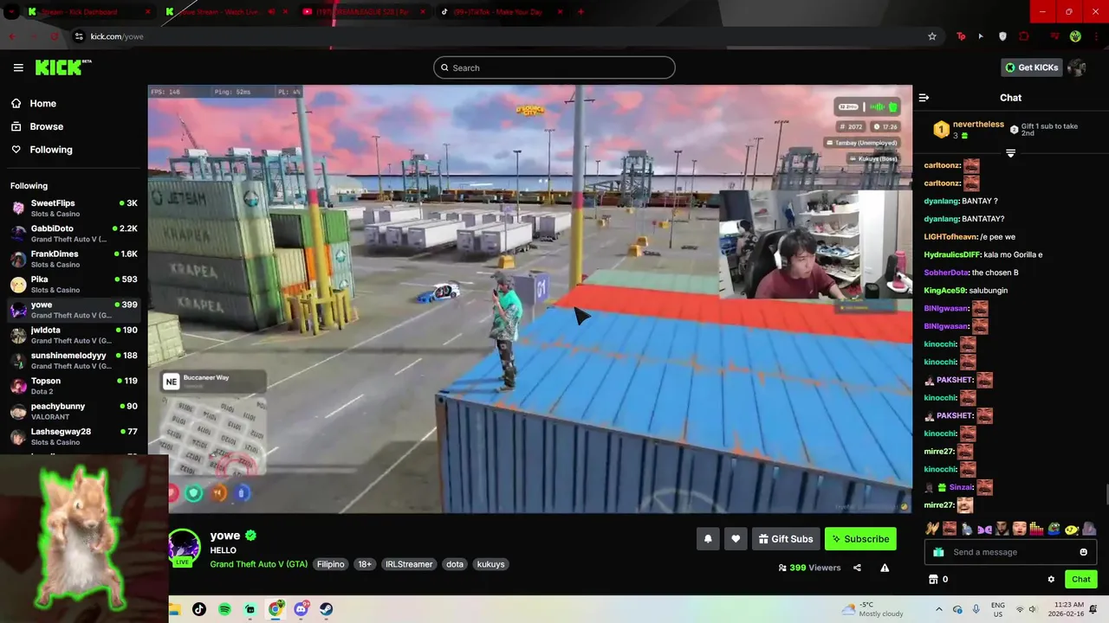This screenshot has width=1109, height=623.
Task: Select the IRLStreamer tag
Action: (409, 564)
